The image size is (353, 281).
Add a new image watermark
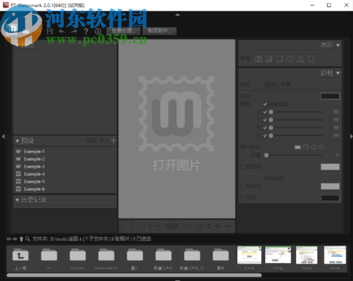[269, 59]
